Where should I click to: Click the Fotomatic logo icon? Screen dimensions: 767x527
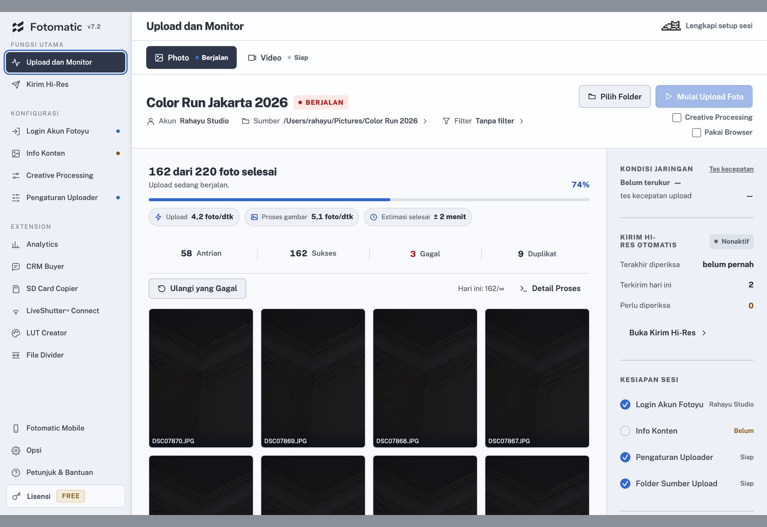[x=18, y=27]
